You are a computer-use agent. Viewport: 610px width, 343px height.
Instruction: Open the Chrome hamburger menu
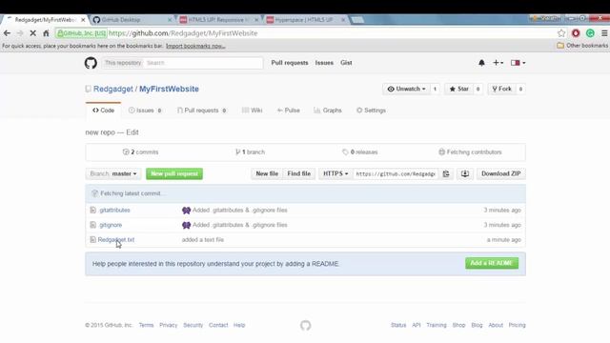coord(604,33)
